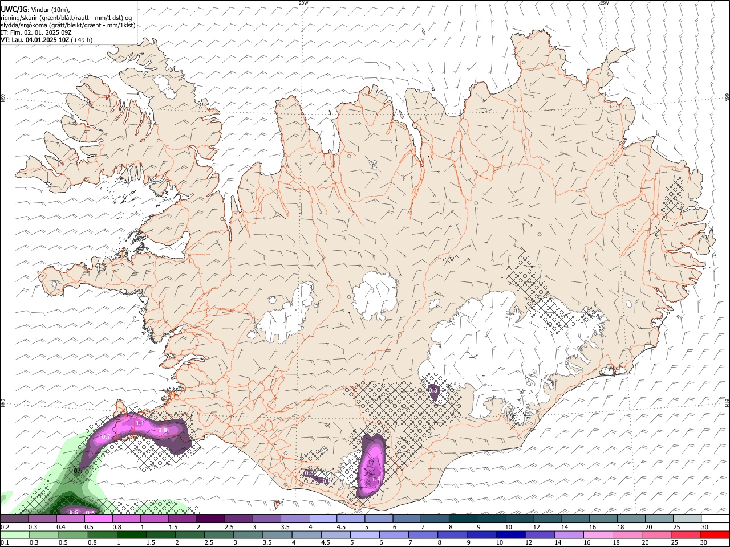730x547 pixels.
Task: Click the white swatch ending the top scale
Action: pyautogui.click(x=715, y=519)
